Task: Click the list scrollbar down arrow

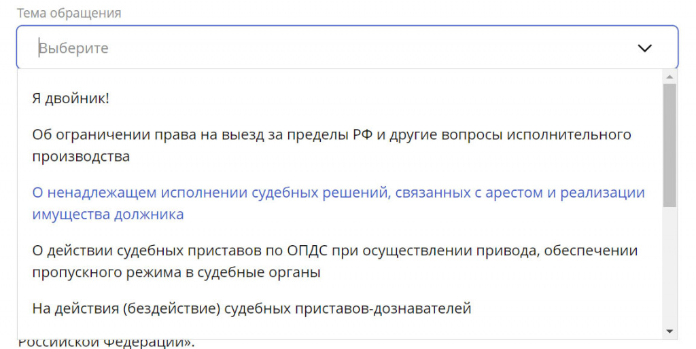Action: point(669,332)
